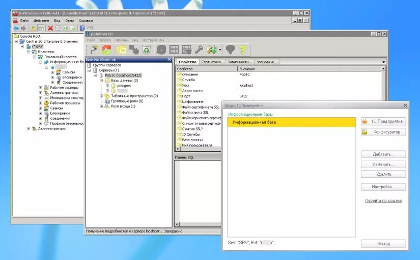Launch with the 1С:Предприятие button

383,121
